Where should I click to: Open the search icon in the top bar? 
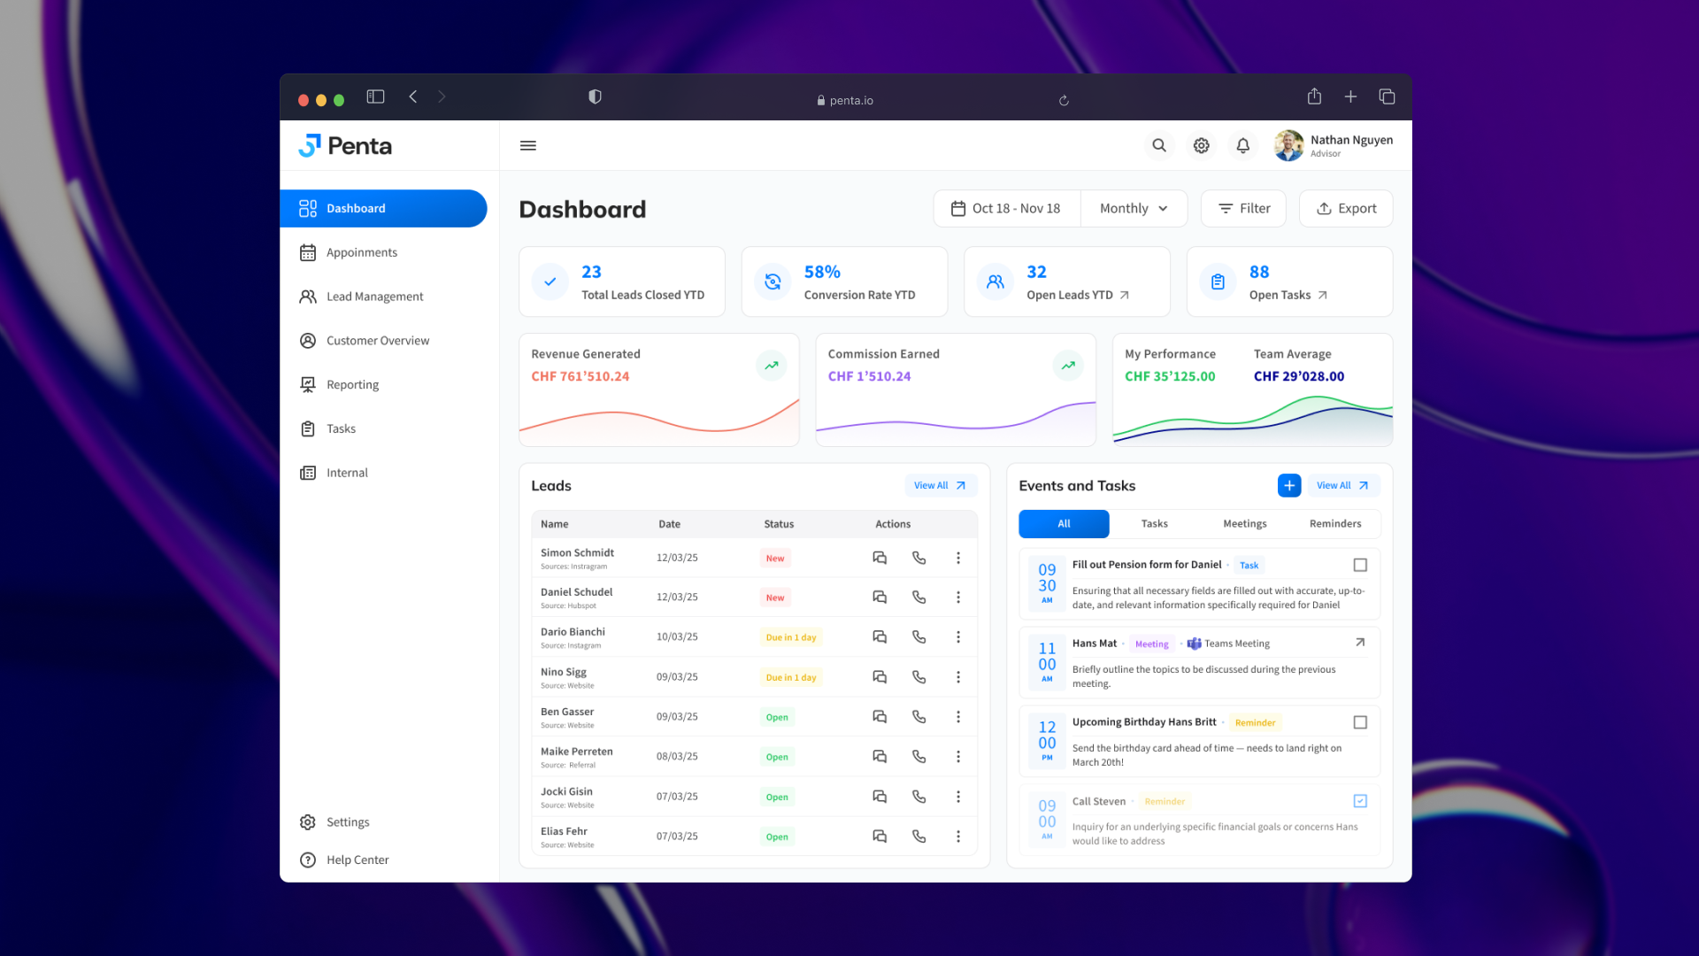tap(1159, 145)
